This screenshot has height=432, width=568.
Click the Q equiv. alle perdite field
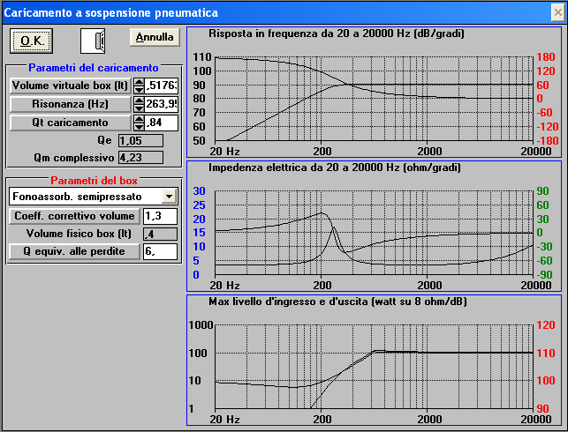tap(160, 251)
